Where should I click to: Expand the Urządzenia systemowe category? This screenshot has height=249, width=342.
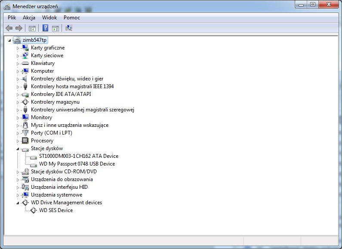coord(18,195)
